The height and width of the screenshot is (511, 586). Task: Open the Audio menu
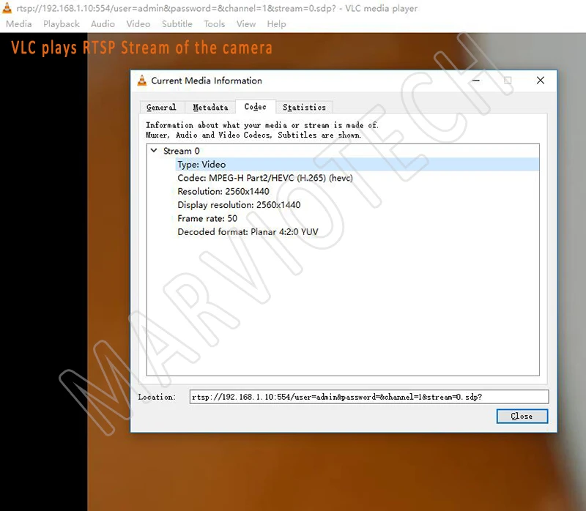tap(103, 24)
